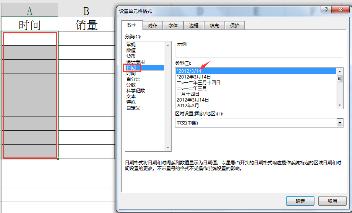The width and height of the screenshot is (352, 213).
Task: Select 文本 category
Action: (145, 96)
